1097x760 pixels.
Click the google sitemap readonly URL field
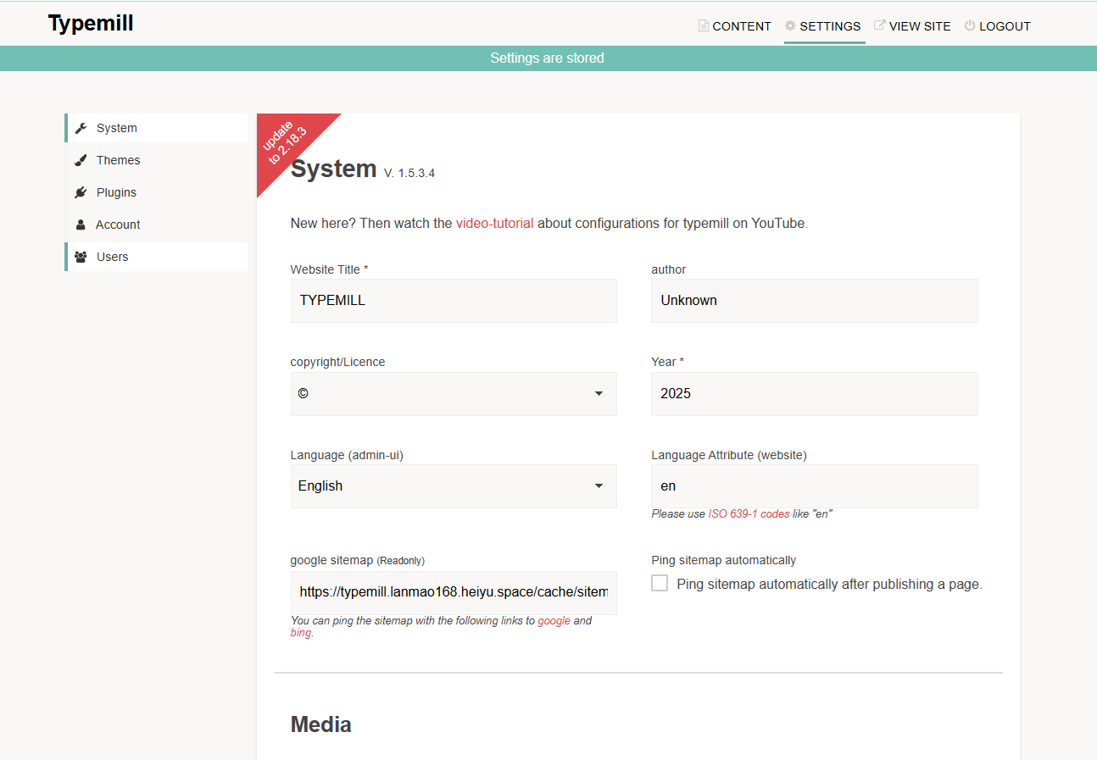pos(454,592)
